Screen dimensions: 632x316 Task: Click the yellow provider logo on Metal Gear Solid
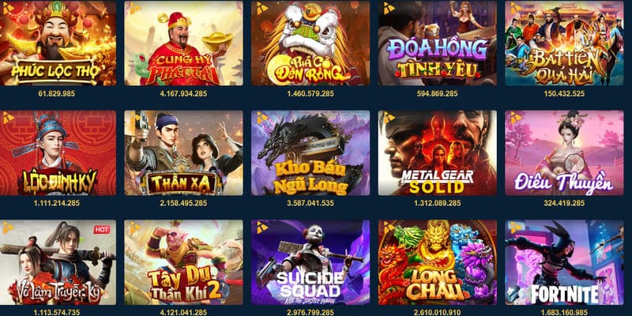pos(389,118)
